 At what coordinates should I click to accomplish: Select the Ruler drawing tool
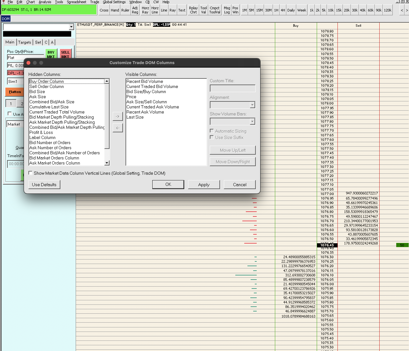(x=125, y=10)
